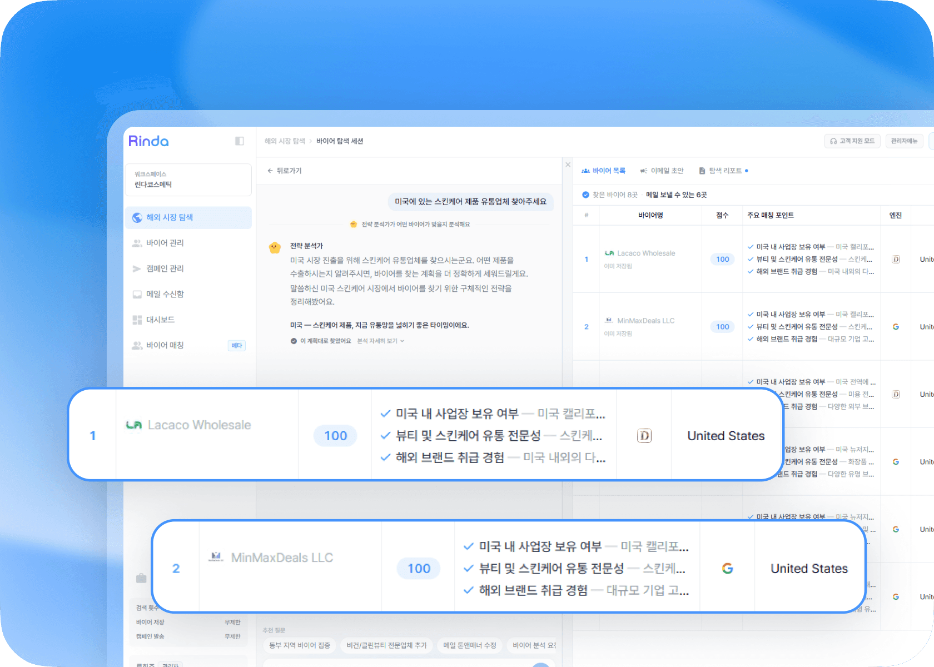Sort by the 바이어명 column header
Viewport: 934px width, 667px height.
pyautogui.click(x=650, y=215)
